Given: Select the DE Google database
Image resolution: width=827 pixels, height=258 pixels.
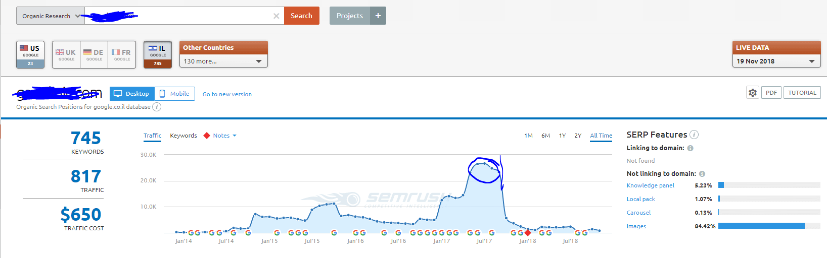Looking at the screenshot, I should click(94, 54).
